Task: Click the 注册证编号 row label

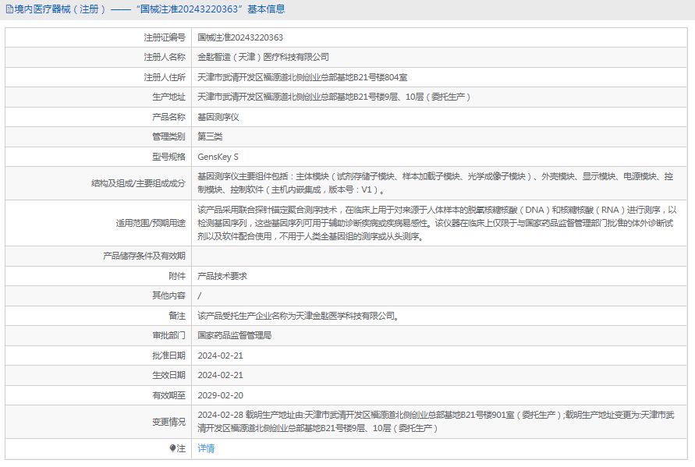Action: tap(165, 37)
